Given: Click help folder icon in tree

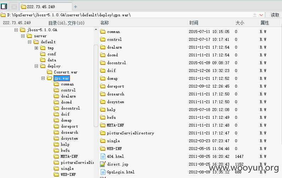Looking at the screenshot, I should [x=56, y=144].
